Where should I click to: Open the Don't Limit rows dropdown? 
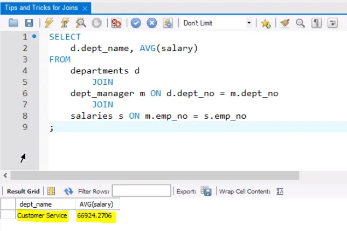pos(249,23)
